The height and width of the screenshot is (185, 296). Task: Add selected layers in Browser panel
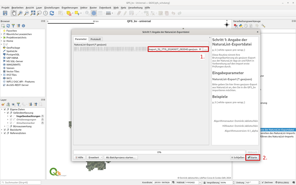[3, 26]
